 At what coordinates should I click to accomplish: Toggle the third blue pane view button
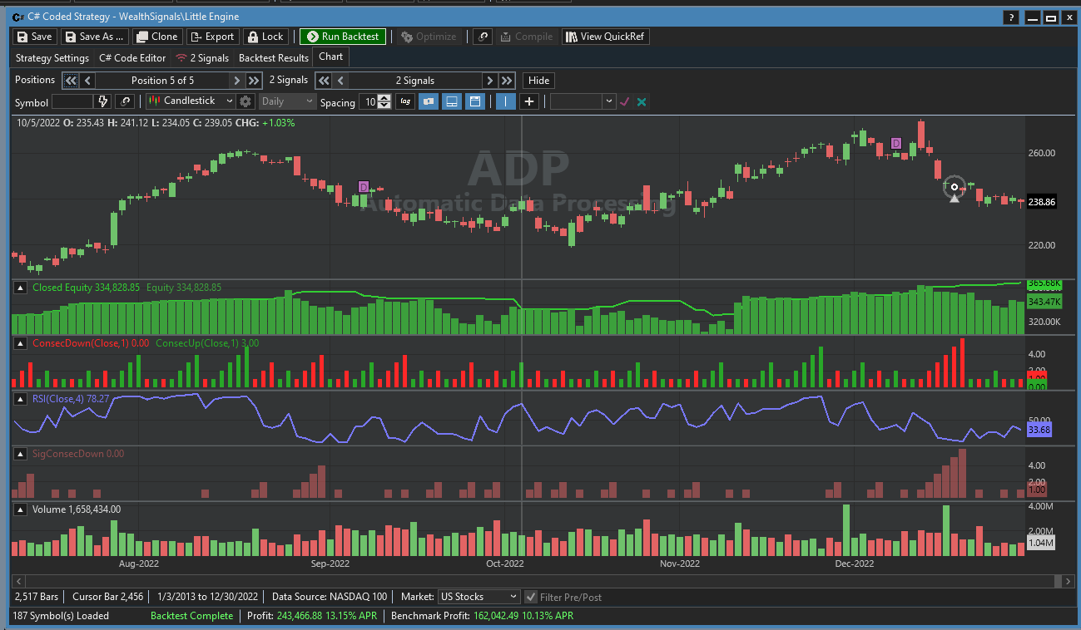[x=474, y=101]
